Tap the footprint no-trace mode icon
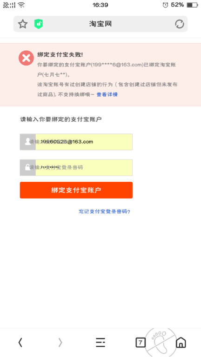The image size is (201, 357). point(162,342)
